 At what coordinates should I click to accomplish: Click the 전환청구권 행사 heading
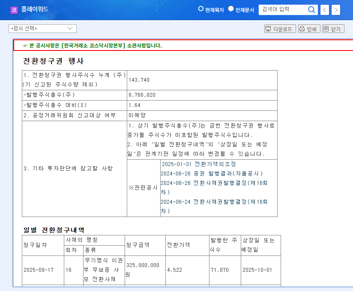pos(54,61)
